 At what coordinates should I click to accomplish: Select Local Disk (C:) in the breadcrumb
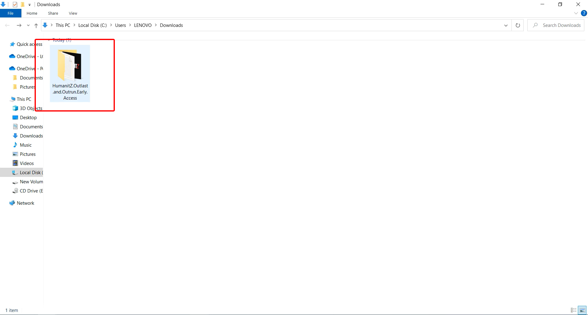pos(92,25)
